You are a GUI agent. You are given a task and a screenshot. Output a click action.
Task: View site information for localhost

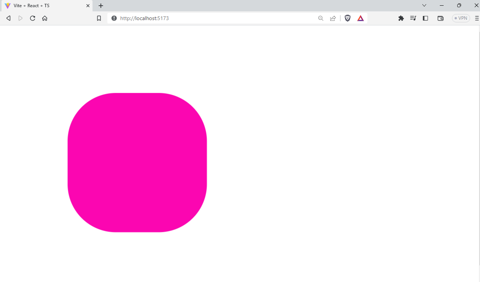(114, 18)
